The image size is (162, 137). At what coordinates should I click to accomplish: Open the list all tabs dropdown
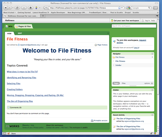tap(157, 16)
